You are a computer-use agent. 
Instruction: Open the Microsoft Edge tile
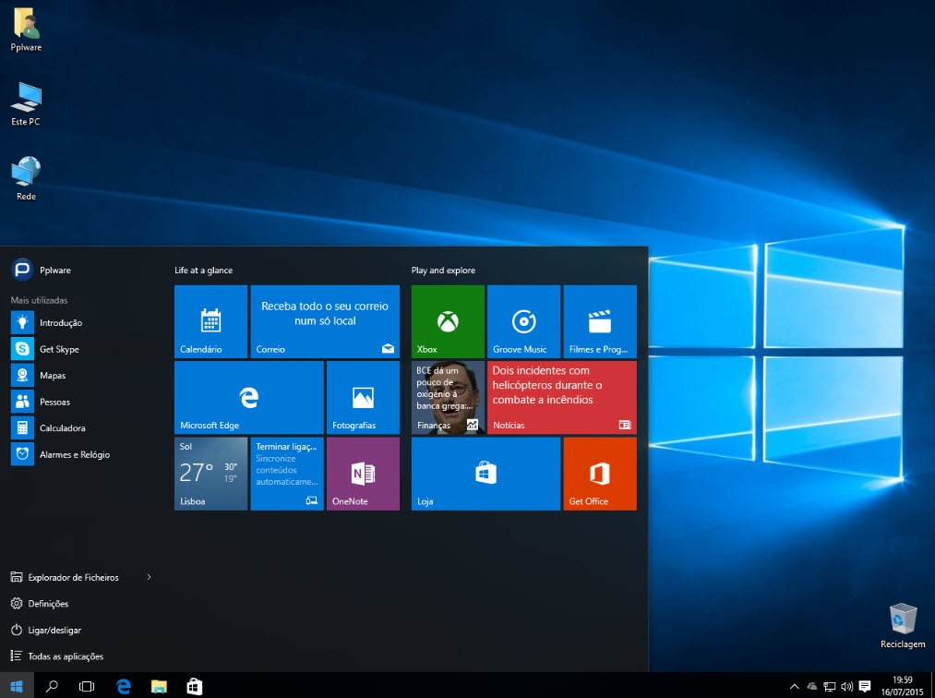point(248,397)
